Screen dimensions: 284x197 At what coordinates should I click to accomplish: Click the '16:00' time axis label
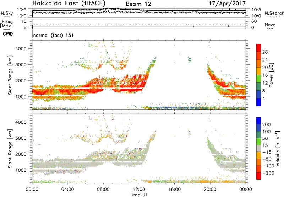coord(174,190)
